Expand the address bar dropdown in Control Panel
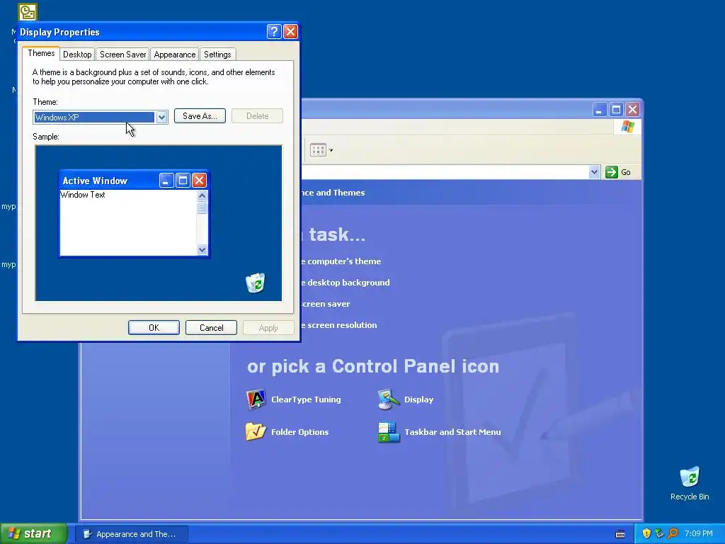 point(594,172)
